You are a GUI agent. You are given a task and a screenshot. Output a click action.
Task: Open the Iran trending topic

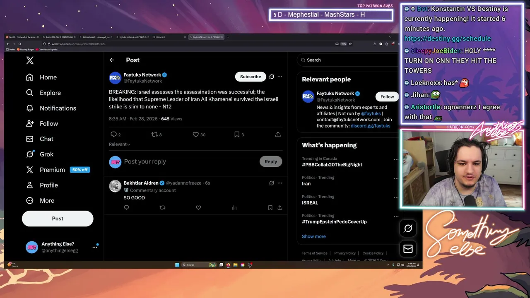coord(306,184)
